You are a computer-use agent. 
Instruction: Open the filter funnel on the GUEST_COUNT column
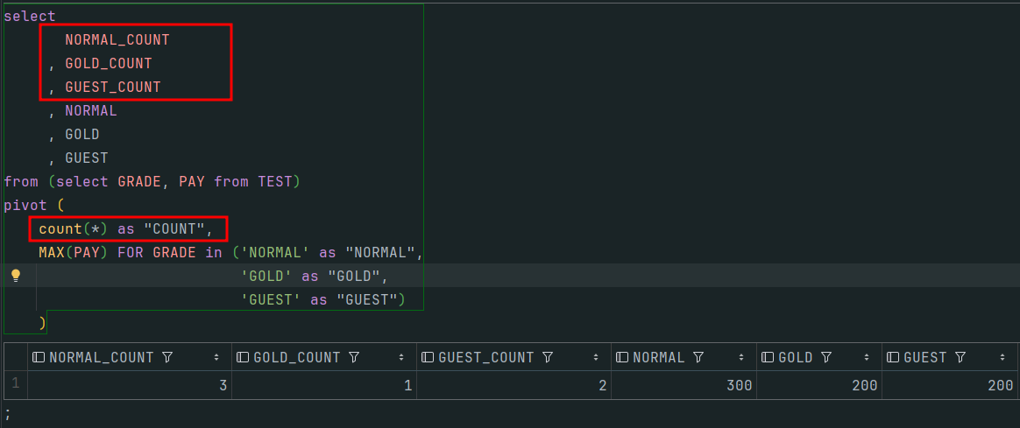click(x=547, y=357)
